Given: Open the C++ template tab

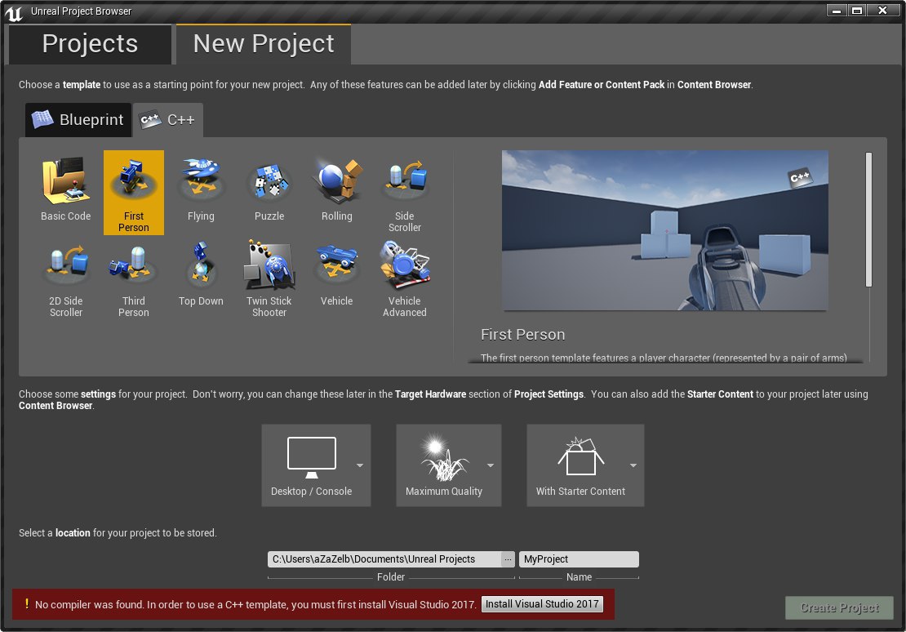Looking at the screenshot, I should pos(168,120).
